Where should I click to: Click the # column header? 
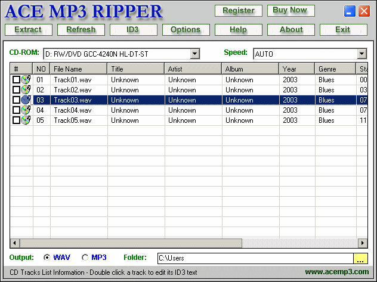(x=21, y=69)
